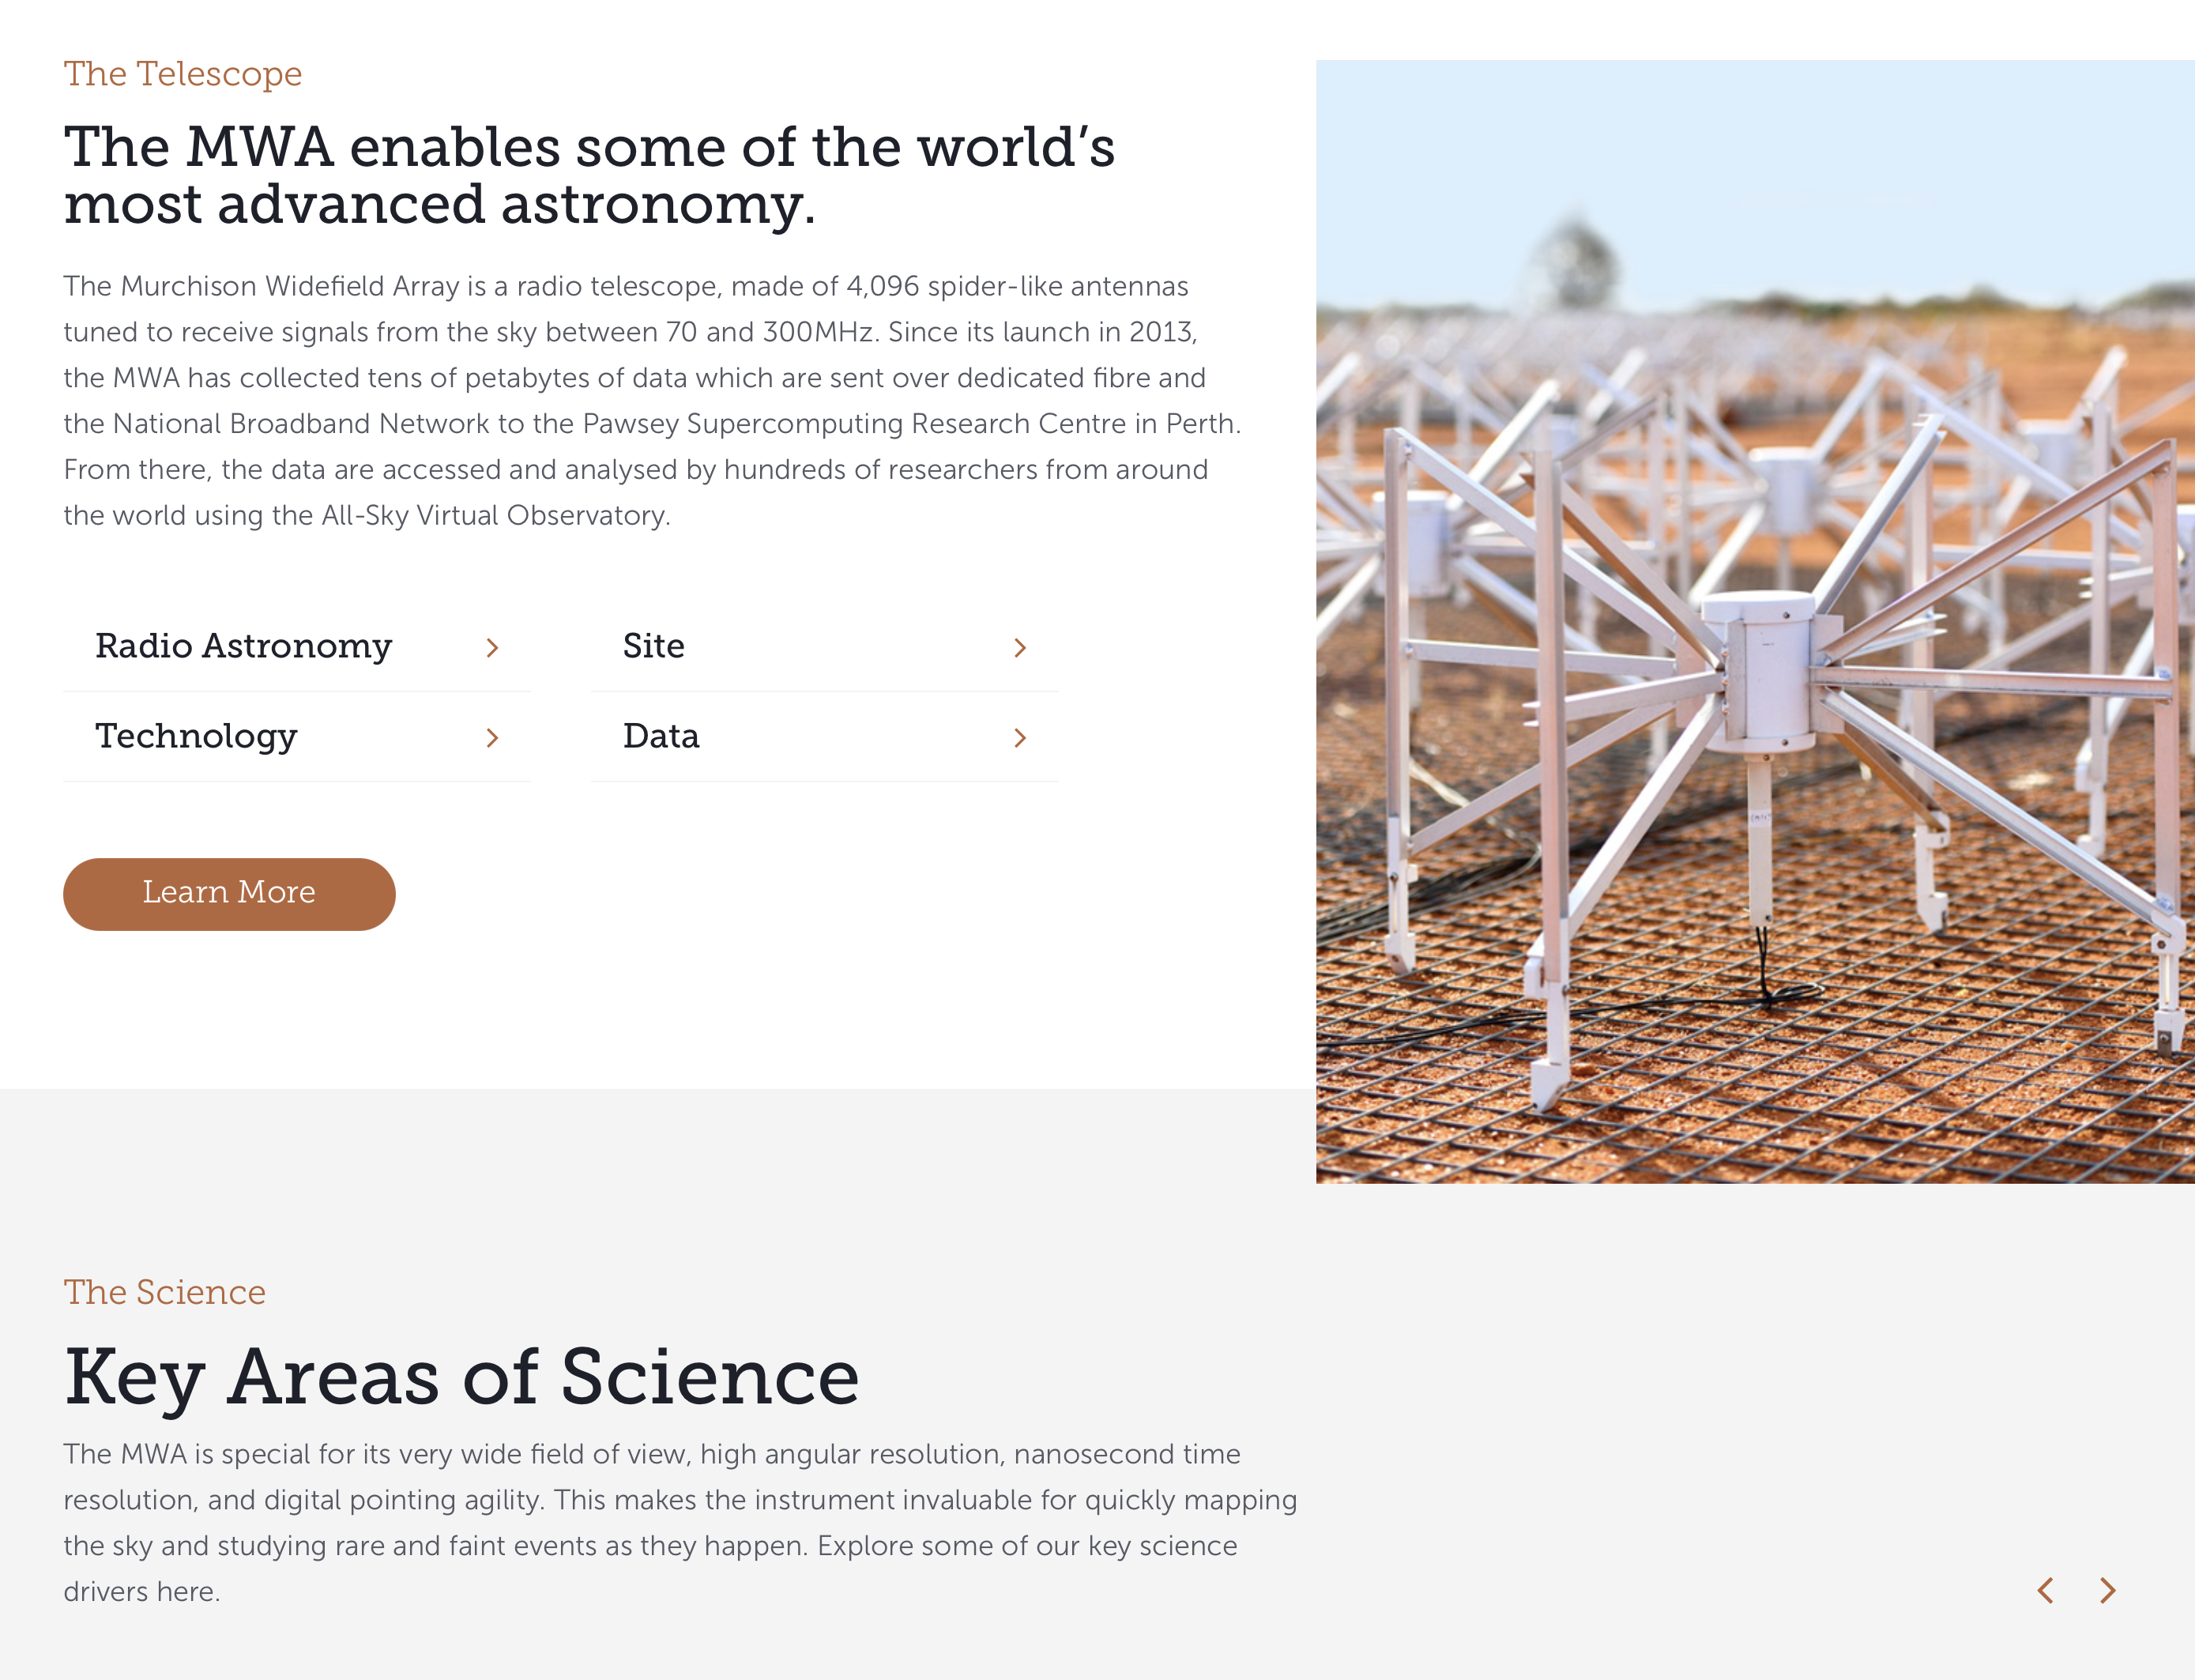Click 'The Telescope' section label
This screenshot has width=2195, height=1680.
[x=183, y=74]
